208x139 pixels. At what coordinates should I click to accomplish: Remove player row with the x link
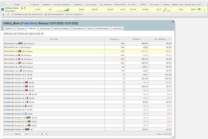205,10
